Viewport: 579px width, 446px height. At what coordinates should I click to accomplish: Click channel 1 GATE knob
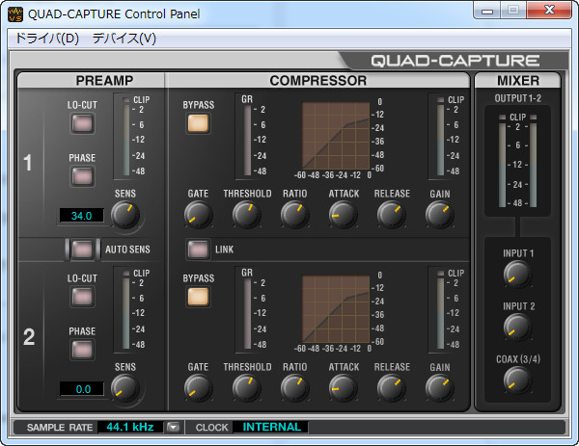(198, 215)
